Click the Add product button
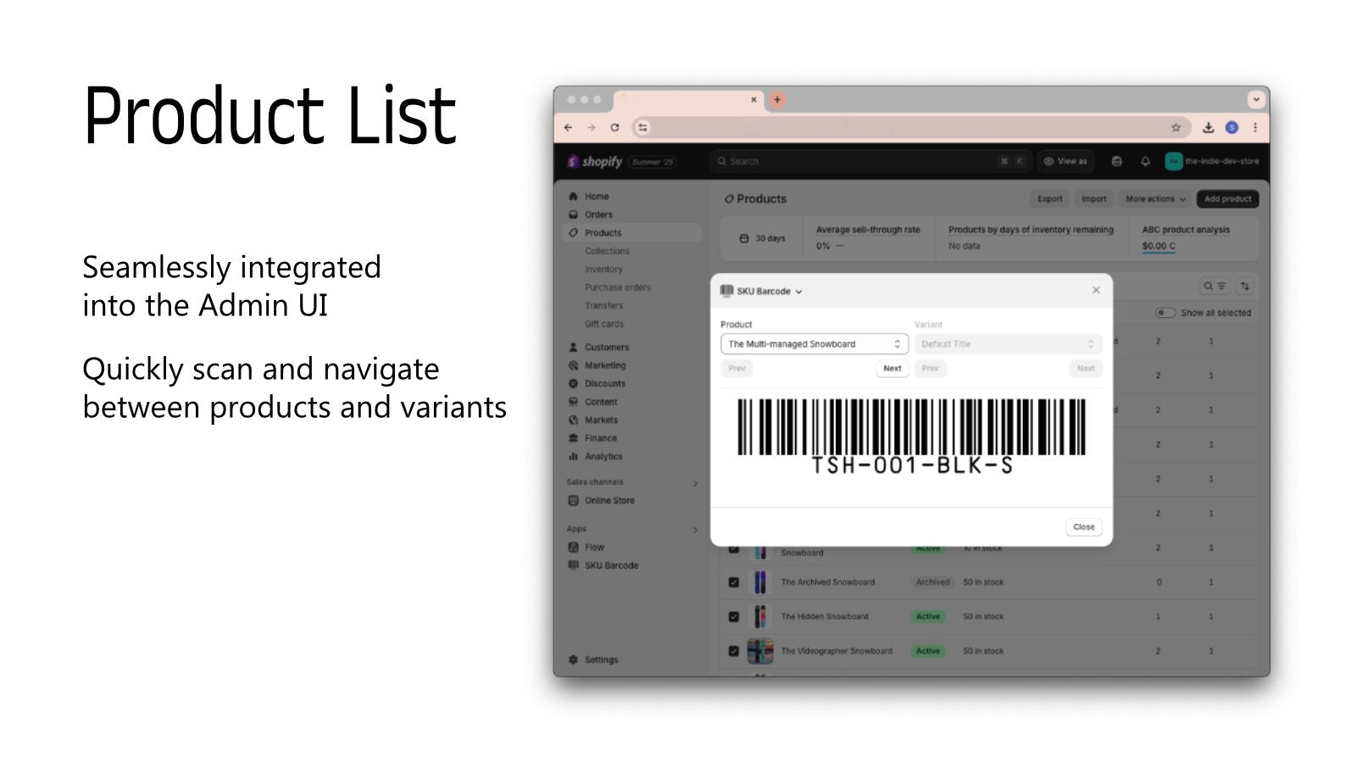Viewport: 1356px width, 763px height. coord(1227,199)
